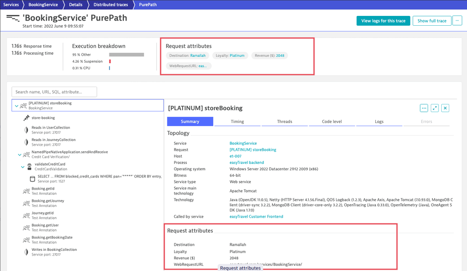Click the Revenue ($): 2048 attribute chip
This screenshot has width=467, height=271.
pyautogui.click(x=270, y=55)
